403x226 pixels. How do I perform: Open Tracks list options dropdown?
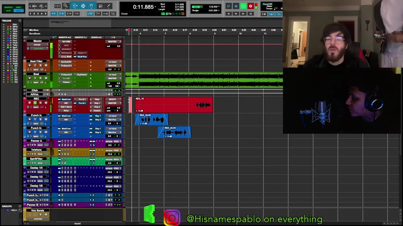(20, 21)
